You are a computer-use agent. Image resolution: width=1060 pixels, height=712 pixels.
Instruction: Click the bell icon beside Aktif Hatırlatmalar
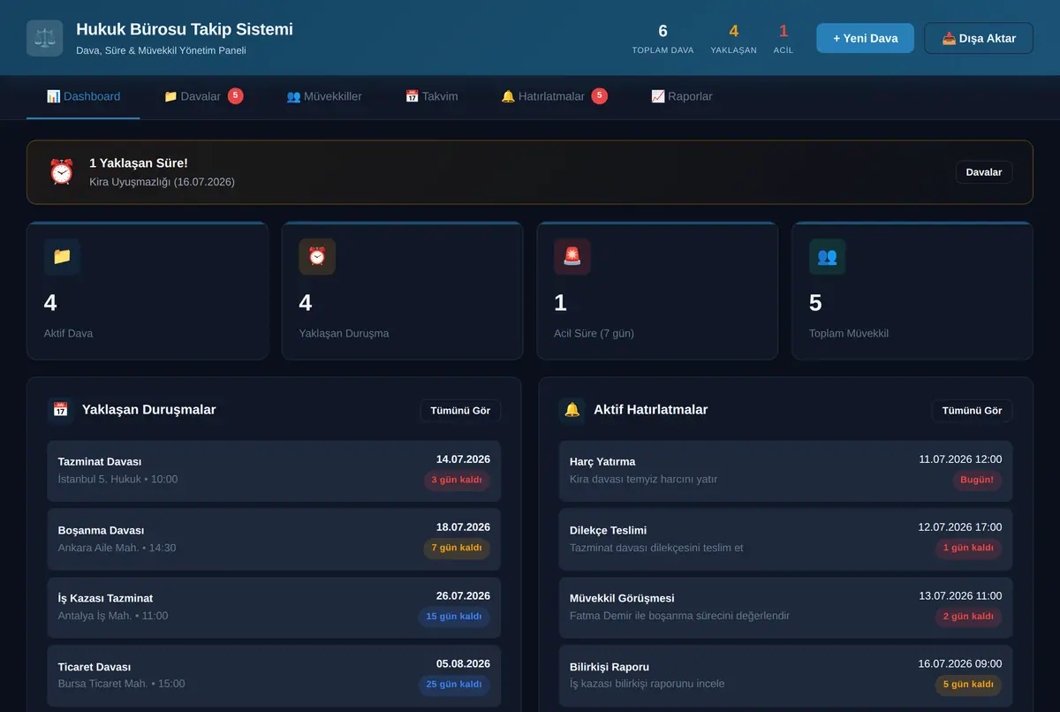click(572, 410)
